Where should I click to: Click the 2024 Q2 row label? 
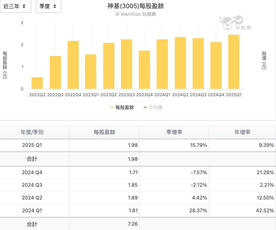32,198
